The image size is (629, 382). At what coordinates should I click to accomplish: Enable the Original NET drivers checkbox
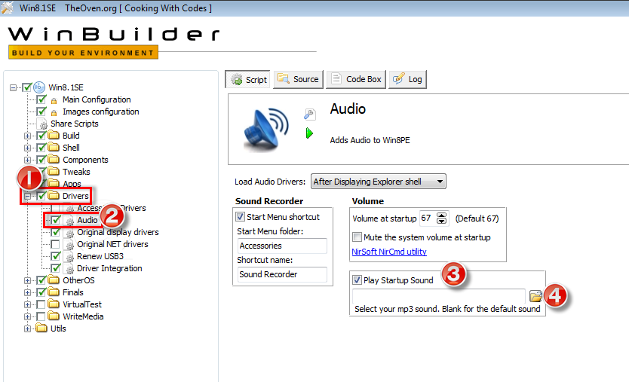(55, 244)
